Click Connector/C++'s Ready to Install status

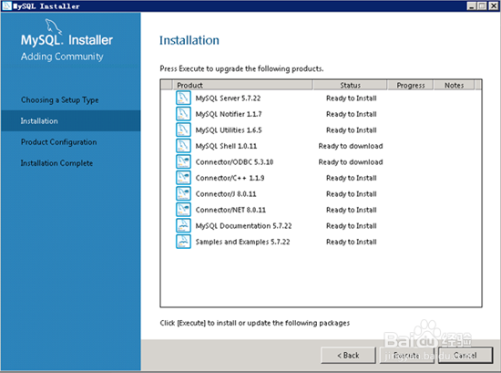(351, 178)
